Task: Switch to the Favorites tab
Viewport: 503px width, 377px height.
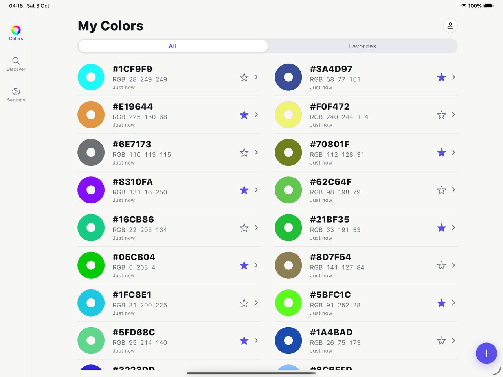Action: [362, 46]
